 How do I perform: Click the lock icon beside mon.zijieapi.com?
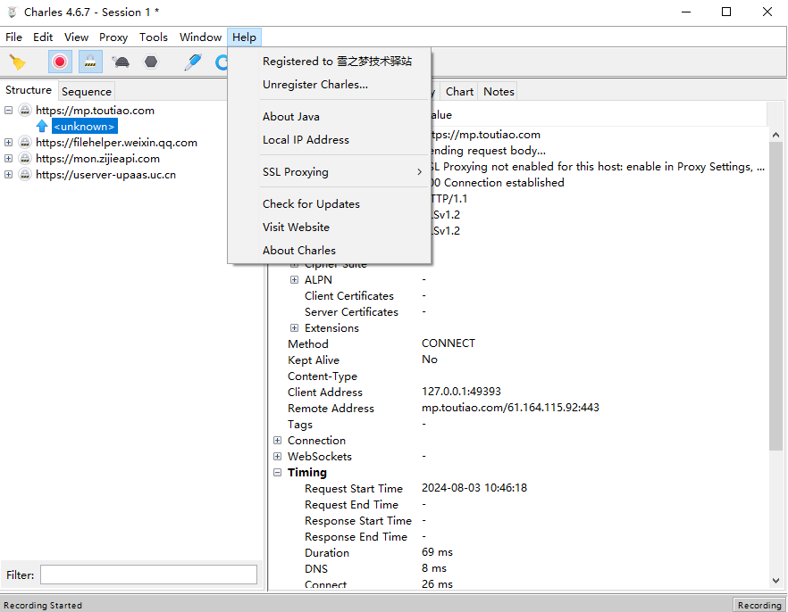tap(25, 159)
